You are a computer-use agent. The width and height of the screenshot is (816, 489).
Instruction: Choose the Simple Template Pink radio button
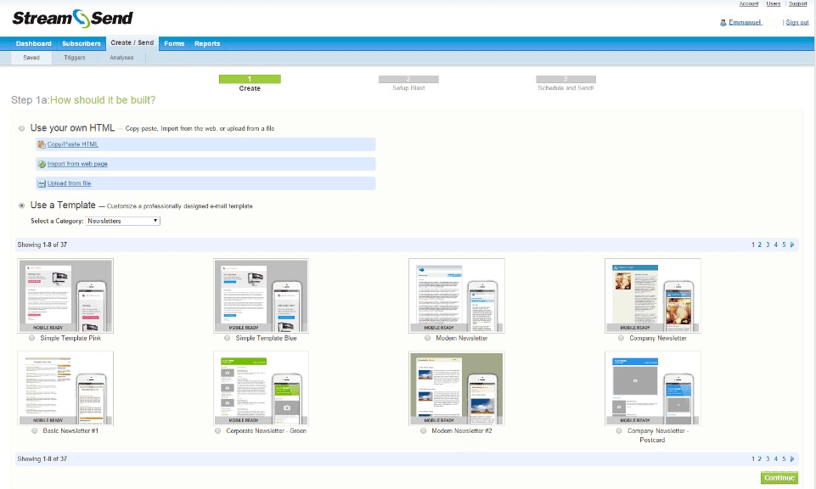(x=32, y=338)
